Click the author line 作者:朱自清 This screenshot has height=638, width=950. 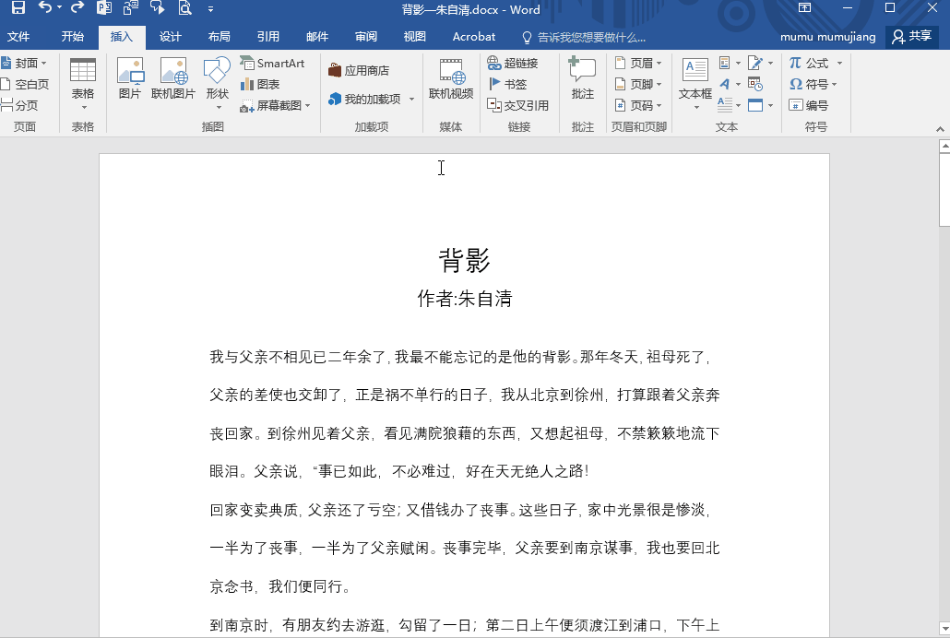coord(465,298)
